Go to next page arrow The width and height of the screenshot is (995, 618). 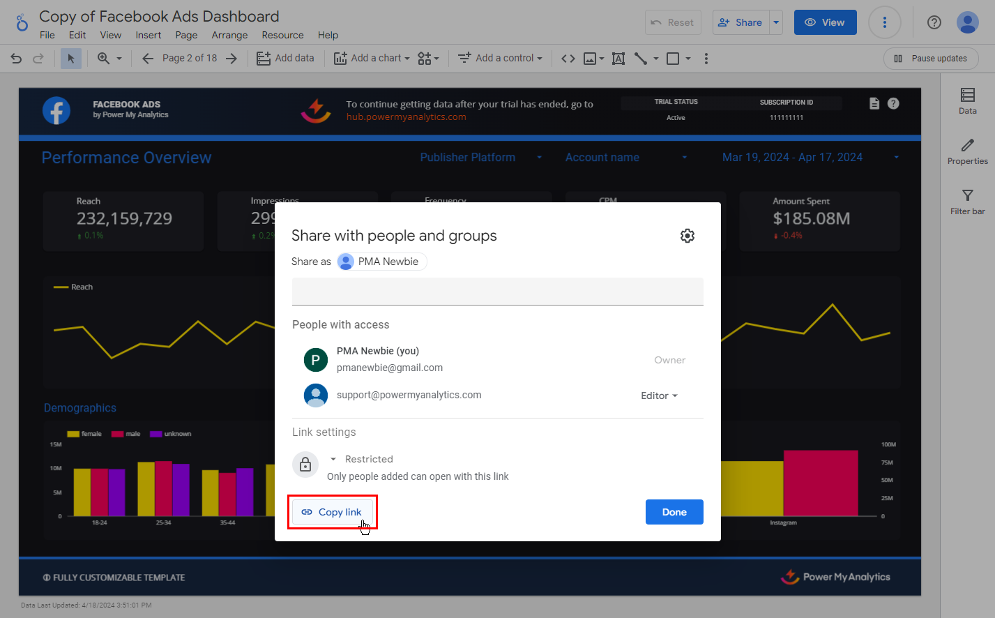231,59
